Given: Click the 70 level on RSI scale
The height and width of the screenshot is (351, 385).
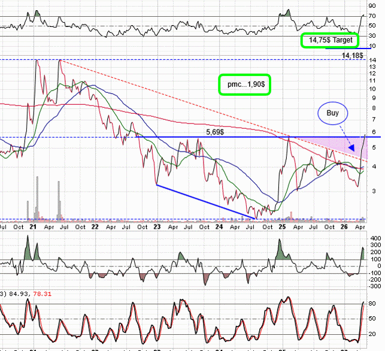Looking at the screenshot, I should click(x=372, y=16).
